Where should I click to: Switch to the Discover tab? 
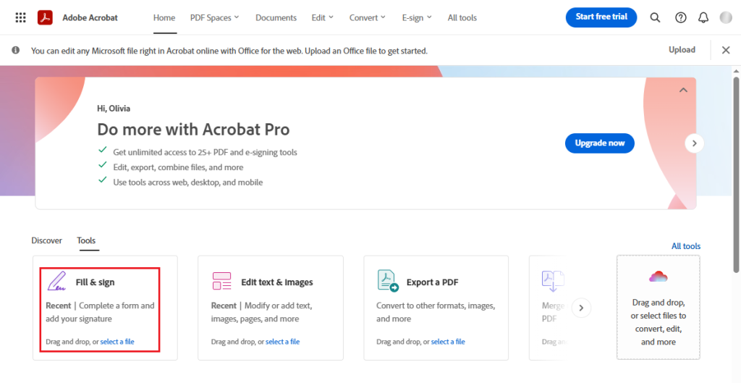pos(47,240)
